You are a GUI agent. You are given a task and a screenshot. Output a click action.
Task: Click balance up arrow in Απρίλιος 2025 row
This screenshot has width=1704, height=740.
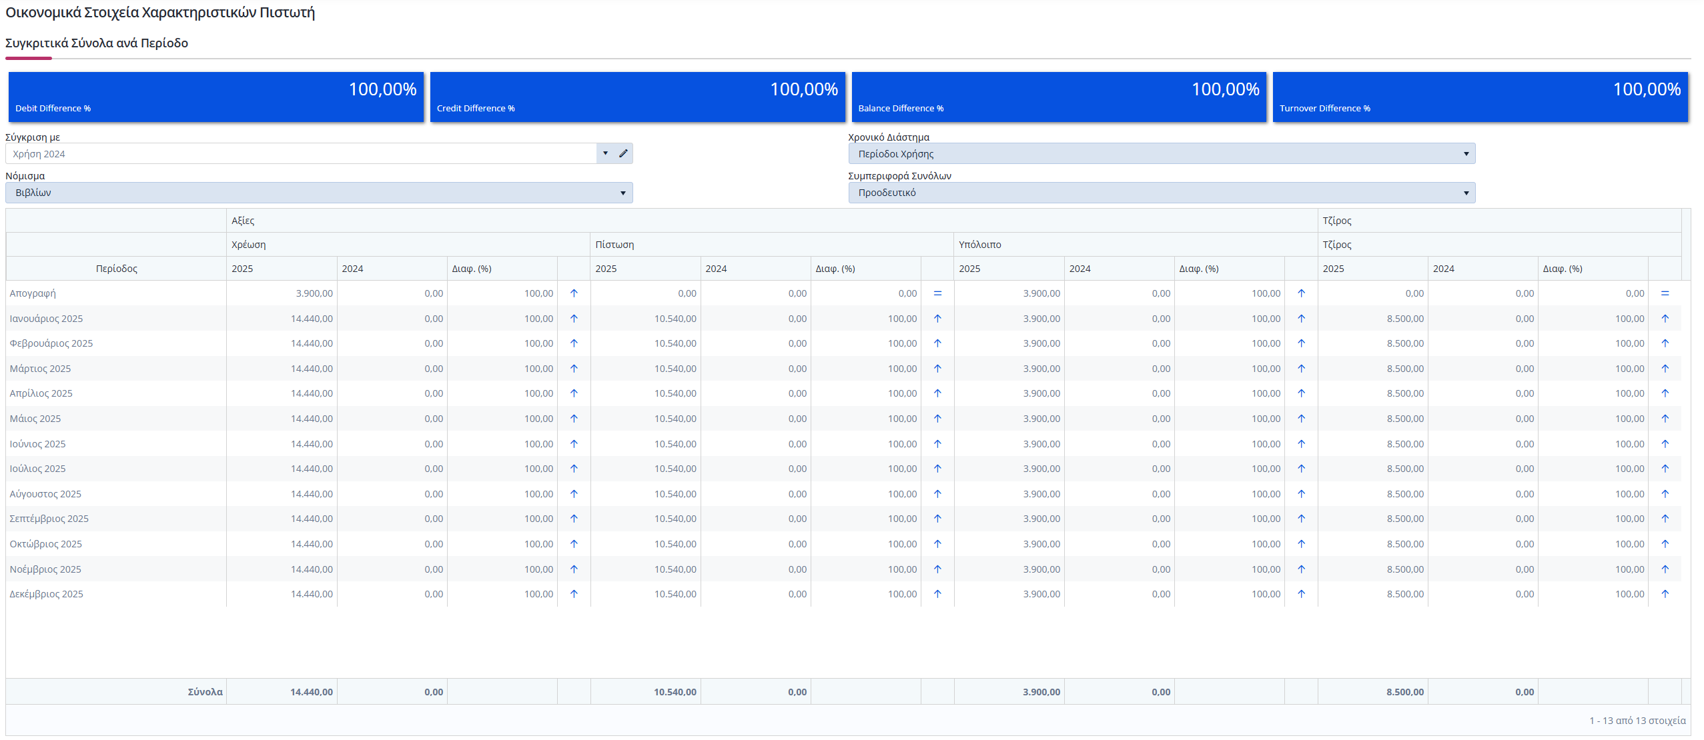click(x=1301, y=393)
